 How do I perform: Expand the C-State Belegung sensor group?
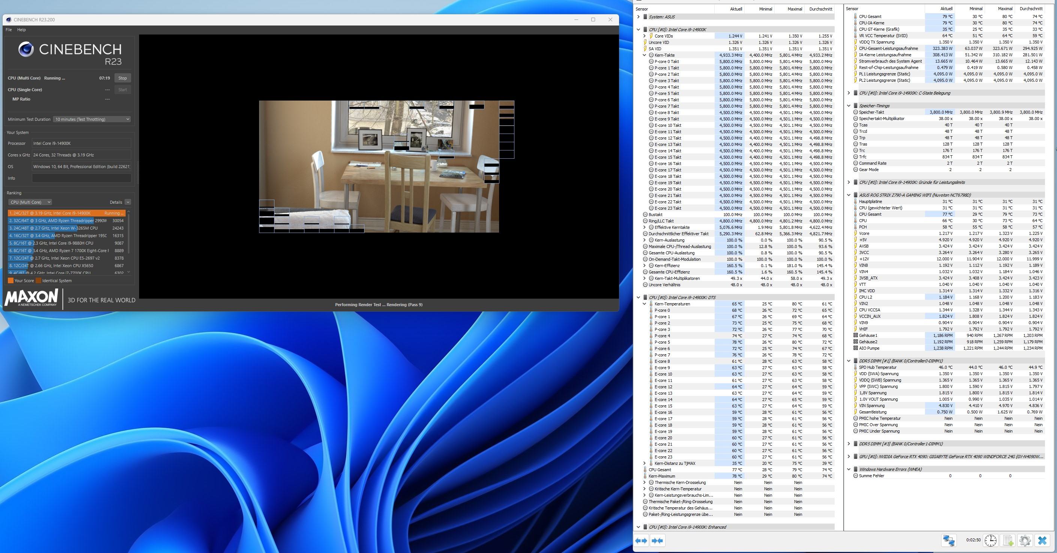(849, 93)
